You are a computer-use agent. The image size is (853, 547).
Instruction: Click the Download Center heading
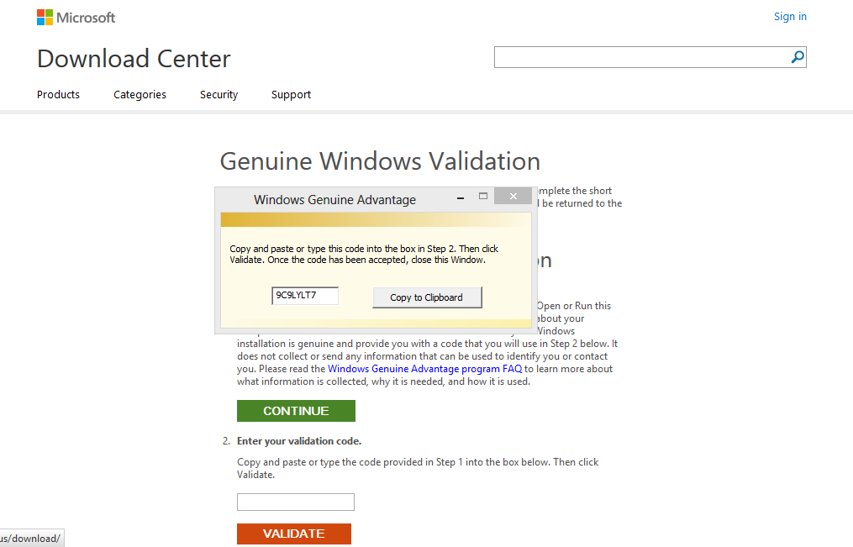[x=134, y=59]
